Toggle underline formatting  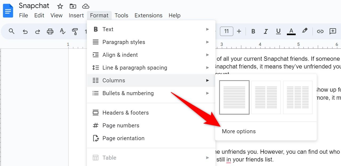(278, 31)
